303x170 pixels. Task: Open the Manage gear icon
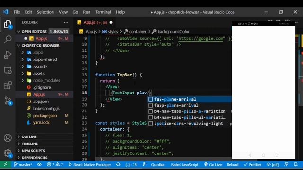click(8, 153)
